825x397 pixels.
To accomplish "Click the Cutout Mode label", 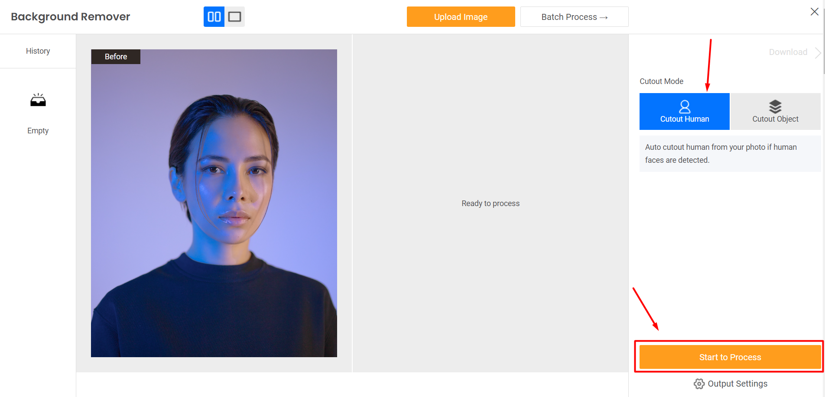I will (x=661, y=81).
